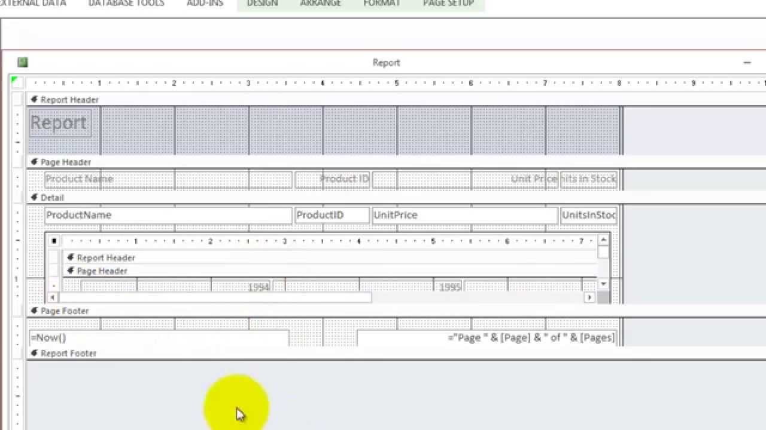Viewport: 766px width, 430px height.
Task: Click the subreport horizontal scrollbar thumb
Action: click(215, 297)
